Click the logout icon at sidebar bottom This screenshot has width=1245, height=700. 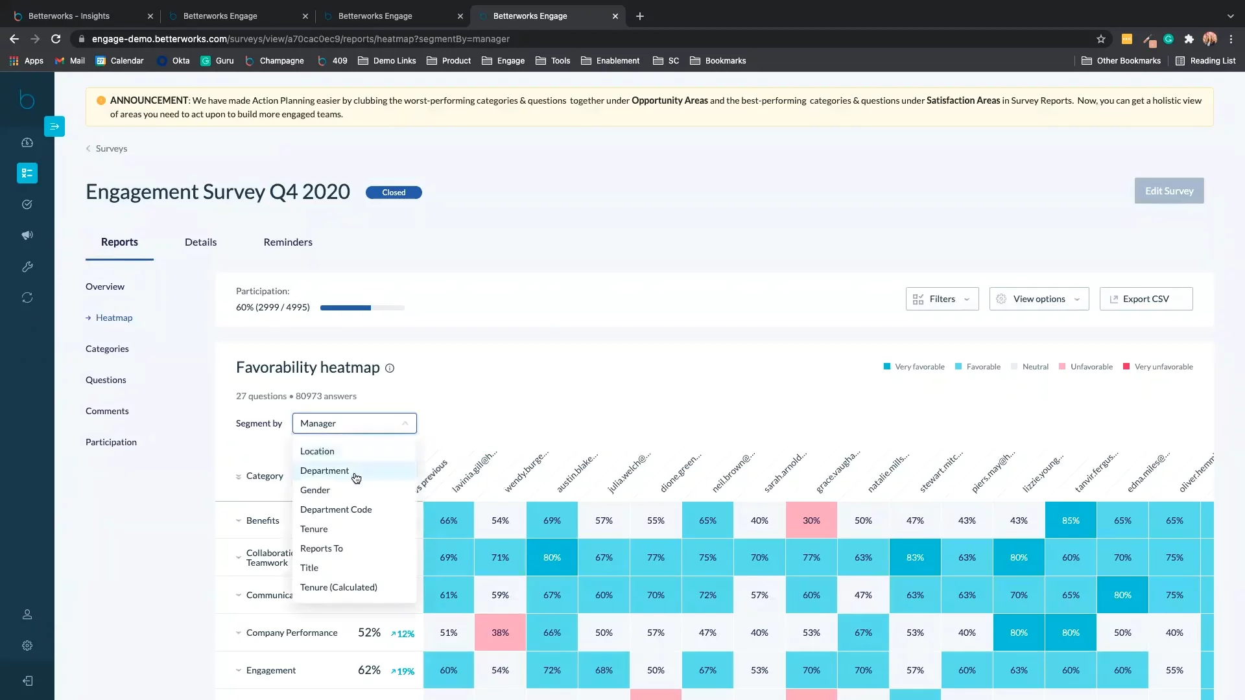click(27, 681)
